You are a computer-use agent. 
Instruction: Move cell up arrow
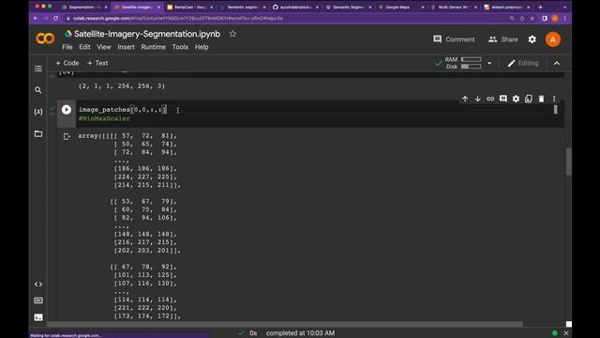click(465, 99)
